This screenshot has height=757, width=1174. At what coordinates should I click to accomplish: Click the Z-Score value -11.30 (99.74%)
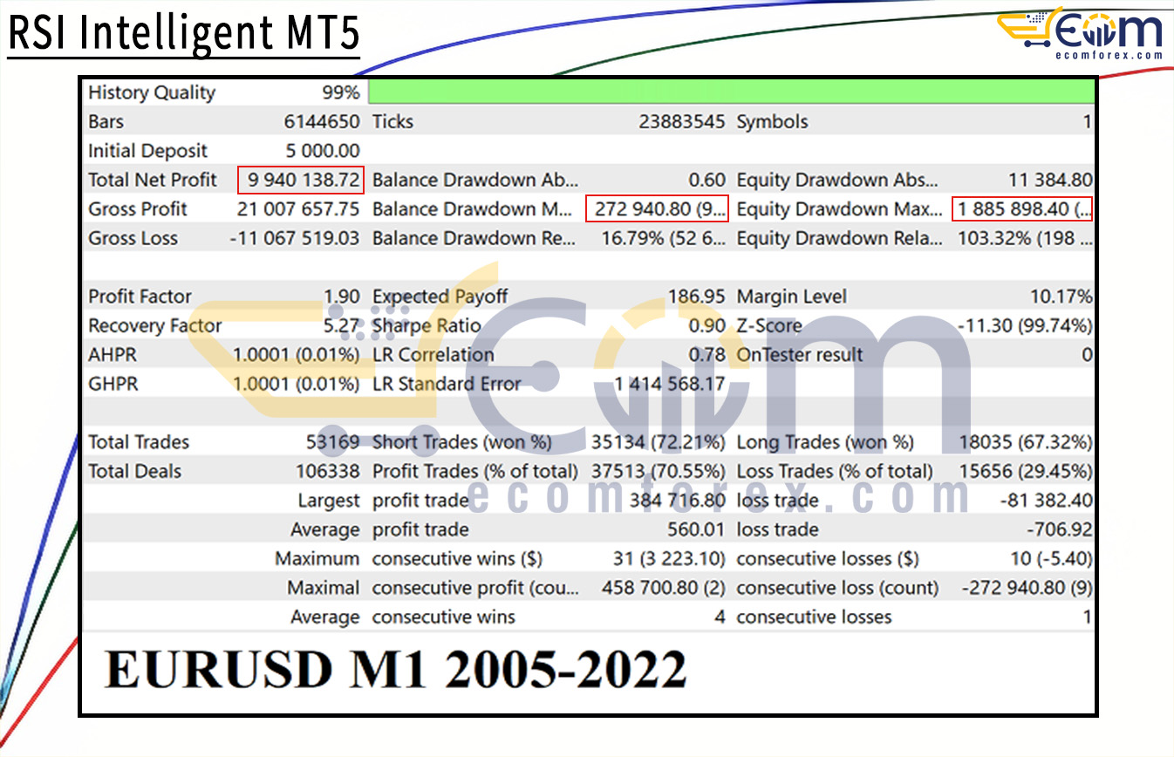coord(1024,326)
